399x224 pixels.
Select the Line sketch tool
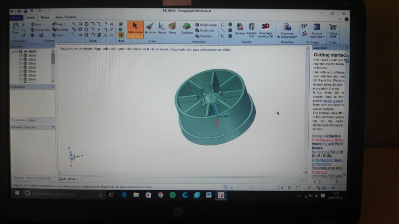[74, 24]
